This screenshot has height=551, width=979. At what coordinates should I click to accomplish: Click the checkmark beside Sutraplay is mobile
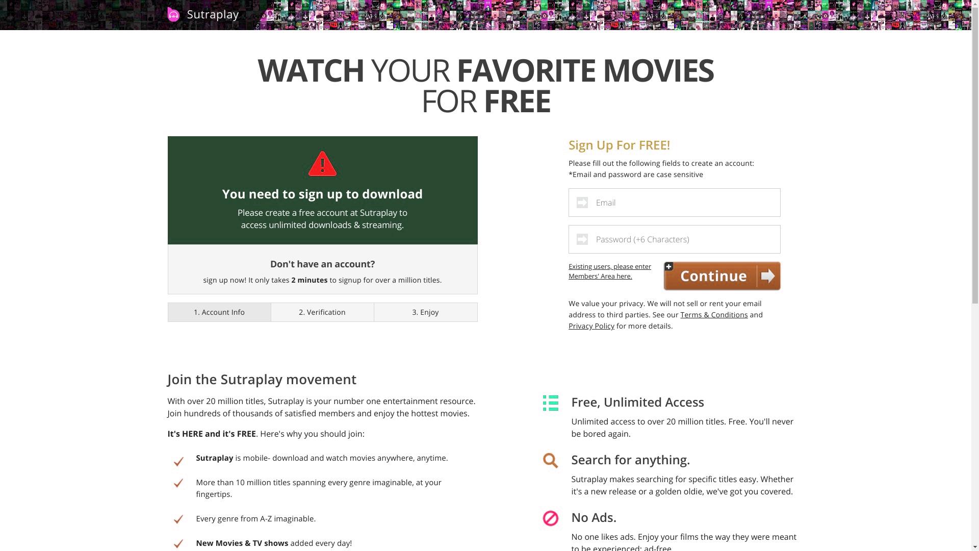178,461
